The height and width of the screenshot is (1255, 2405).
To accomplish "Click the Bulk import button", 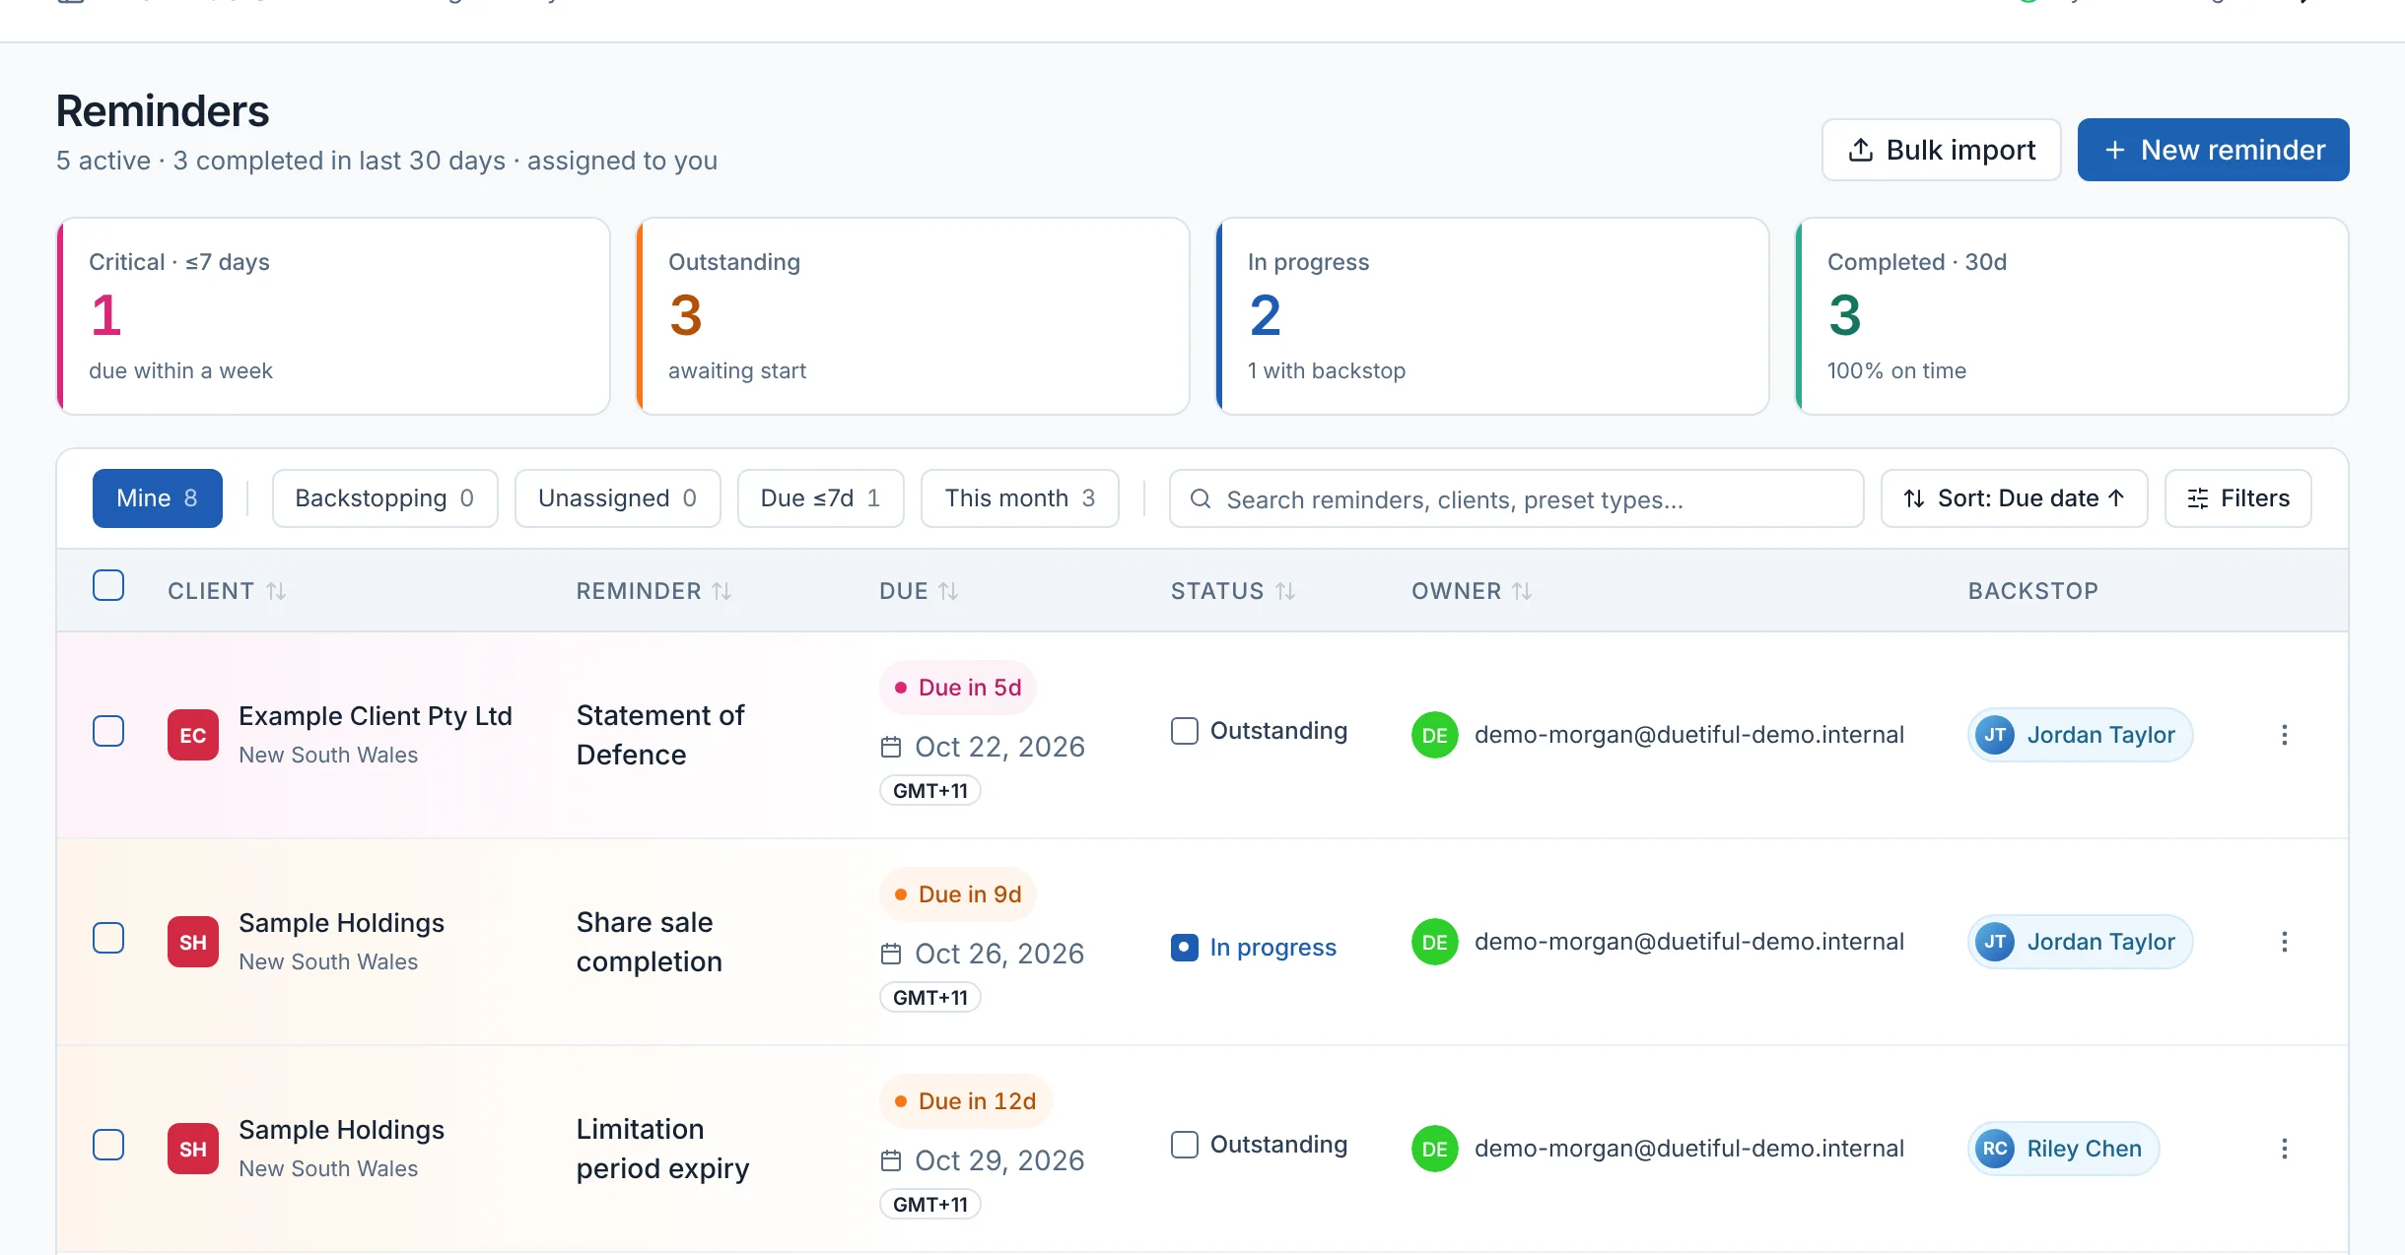I will [1941, 150].
